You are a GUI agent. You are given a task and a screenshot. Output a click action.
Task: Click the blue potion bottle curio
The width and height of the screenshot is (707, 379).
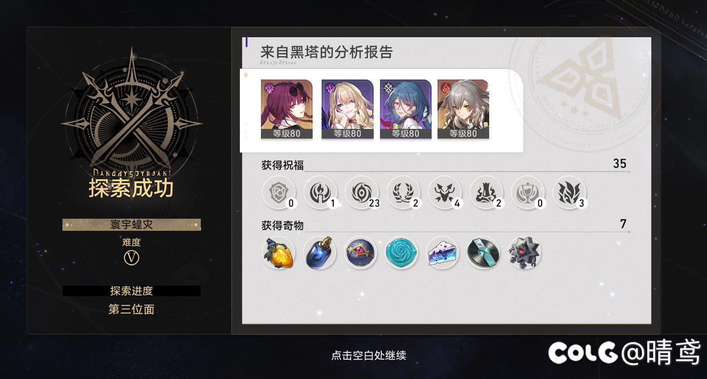coord(319,253)
